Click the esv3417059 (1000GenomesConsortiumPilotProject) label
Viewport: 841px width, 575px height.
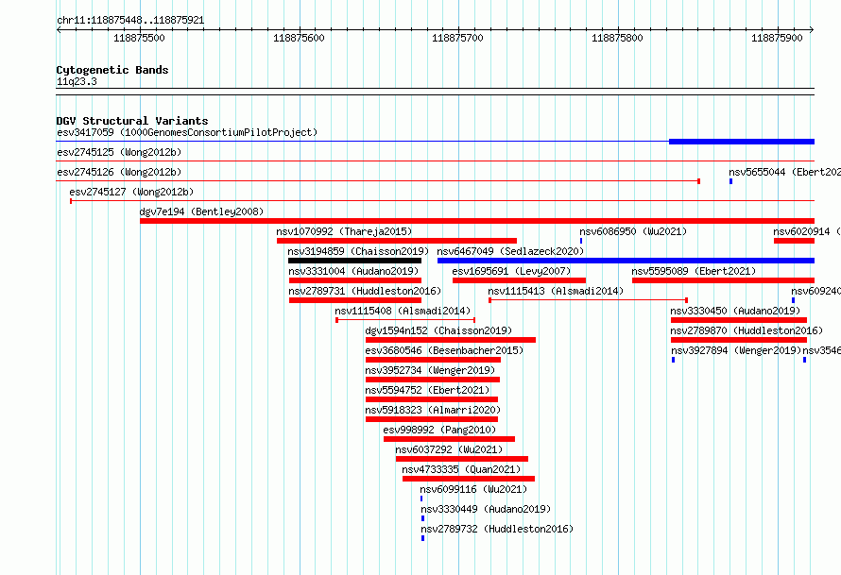tap(187, 132)
